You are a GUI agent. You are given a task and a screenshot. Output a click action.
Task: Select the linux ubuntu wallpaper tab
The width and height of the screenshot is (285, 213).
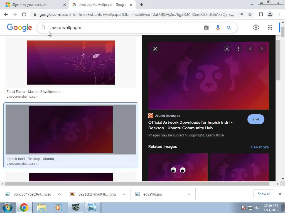click(102, 5)
